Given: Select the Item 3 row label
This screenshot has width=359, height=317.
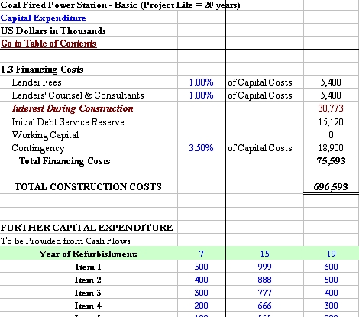Looking at the screenshot, I should point(88,293).
